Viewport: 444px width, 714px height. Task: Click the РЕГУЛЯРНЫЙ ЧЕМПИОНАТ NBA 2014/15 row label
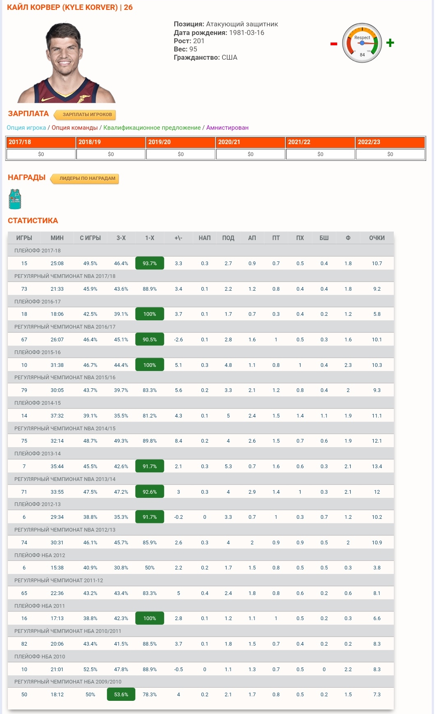tap(65, 429)
